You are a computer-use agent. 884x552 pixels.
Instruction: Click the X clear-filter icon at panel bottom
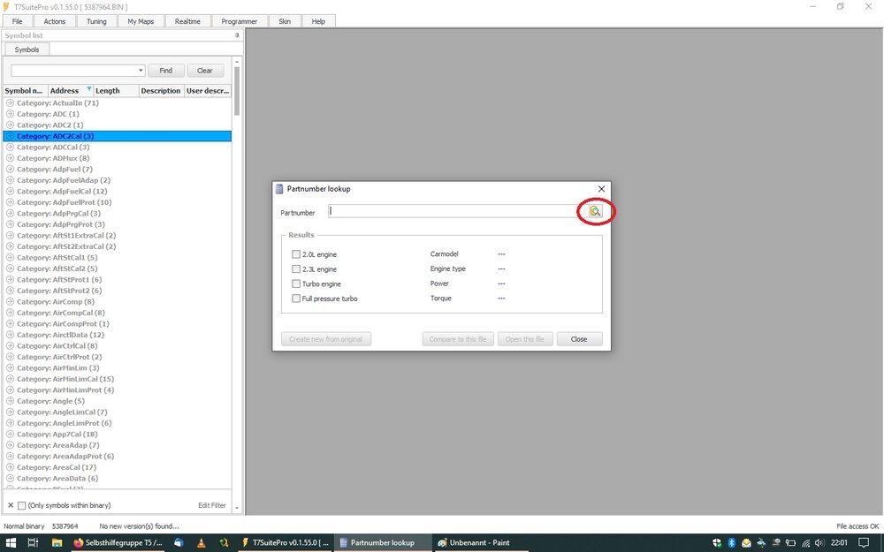[x=10, y=505]
